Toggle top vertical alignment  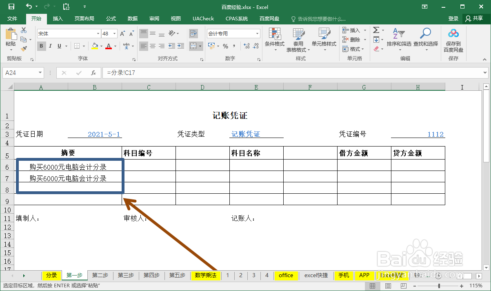coord(143,34)
